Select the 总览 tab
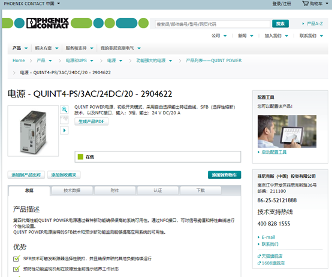 29,190
